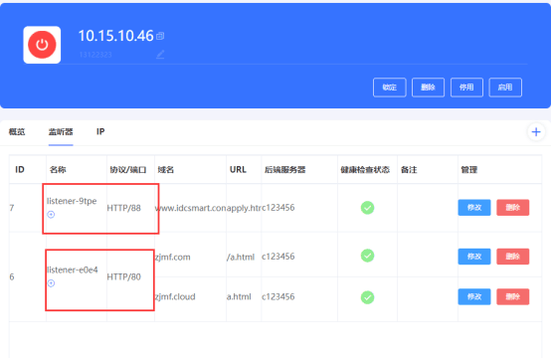The image size is (551, 359).
Task: Click the green health check icon for www.idcsmart.com
Action: click(x=367, y=208)
